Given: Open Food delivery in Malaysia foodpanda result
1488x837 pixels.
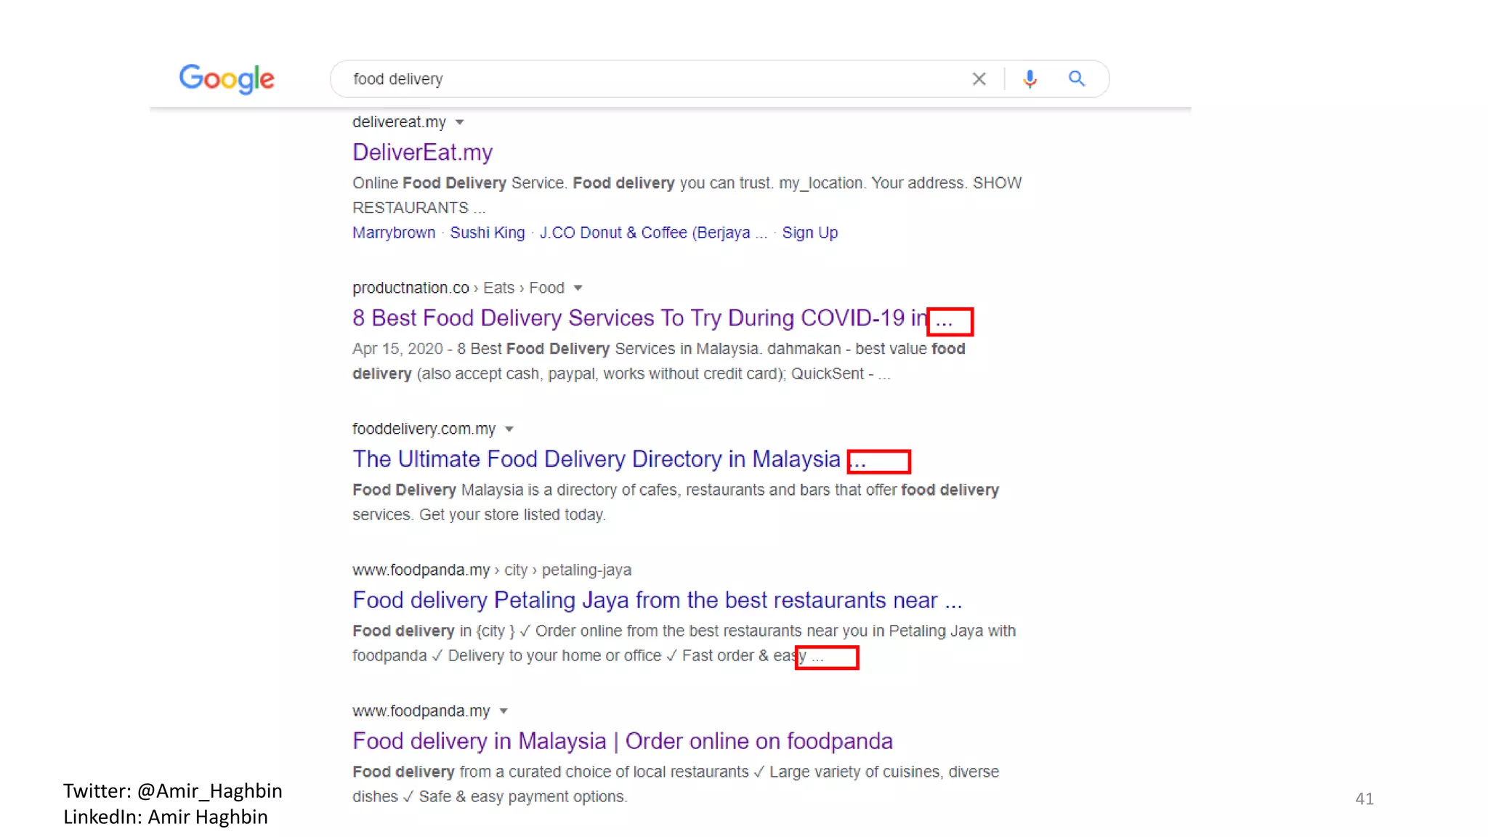Looking at the screenshot, I should click(622, 740).
